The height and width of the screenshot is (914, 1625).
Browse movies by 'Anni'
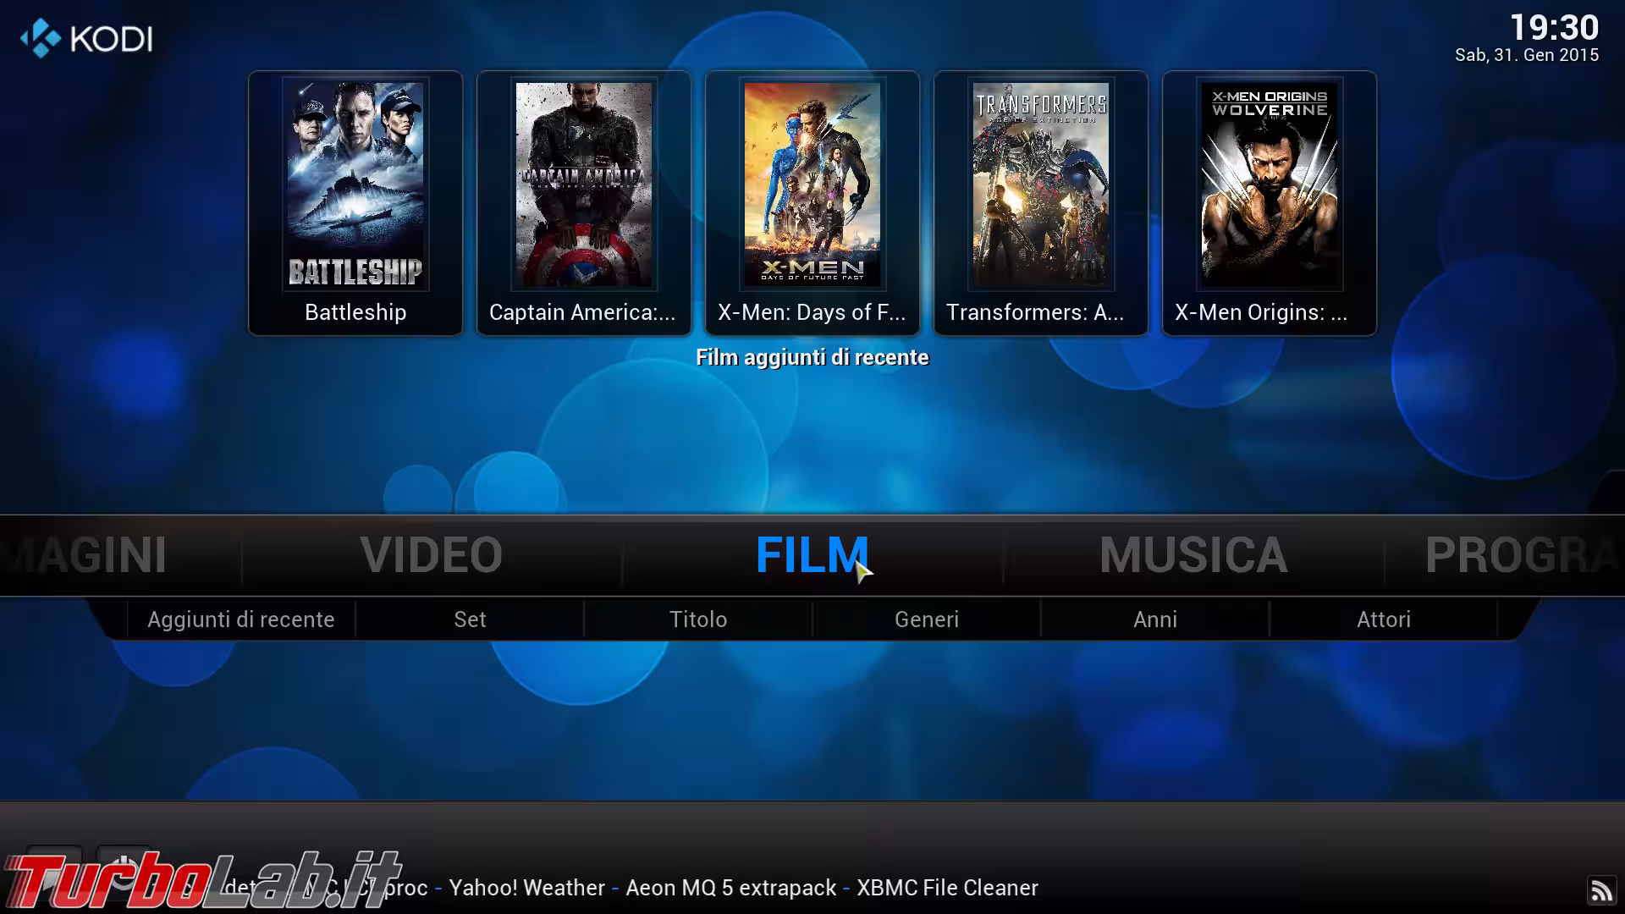(1154, 619)
